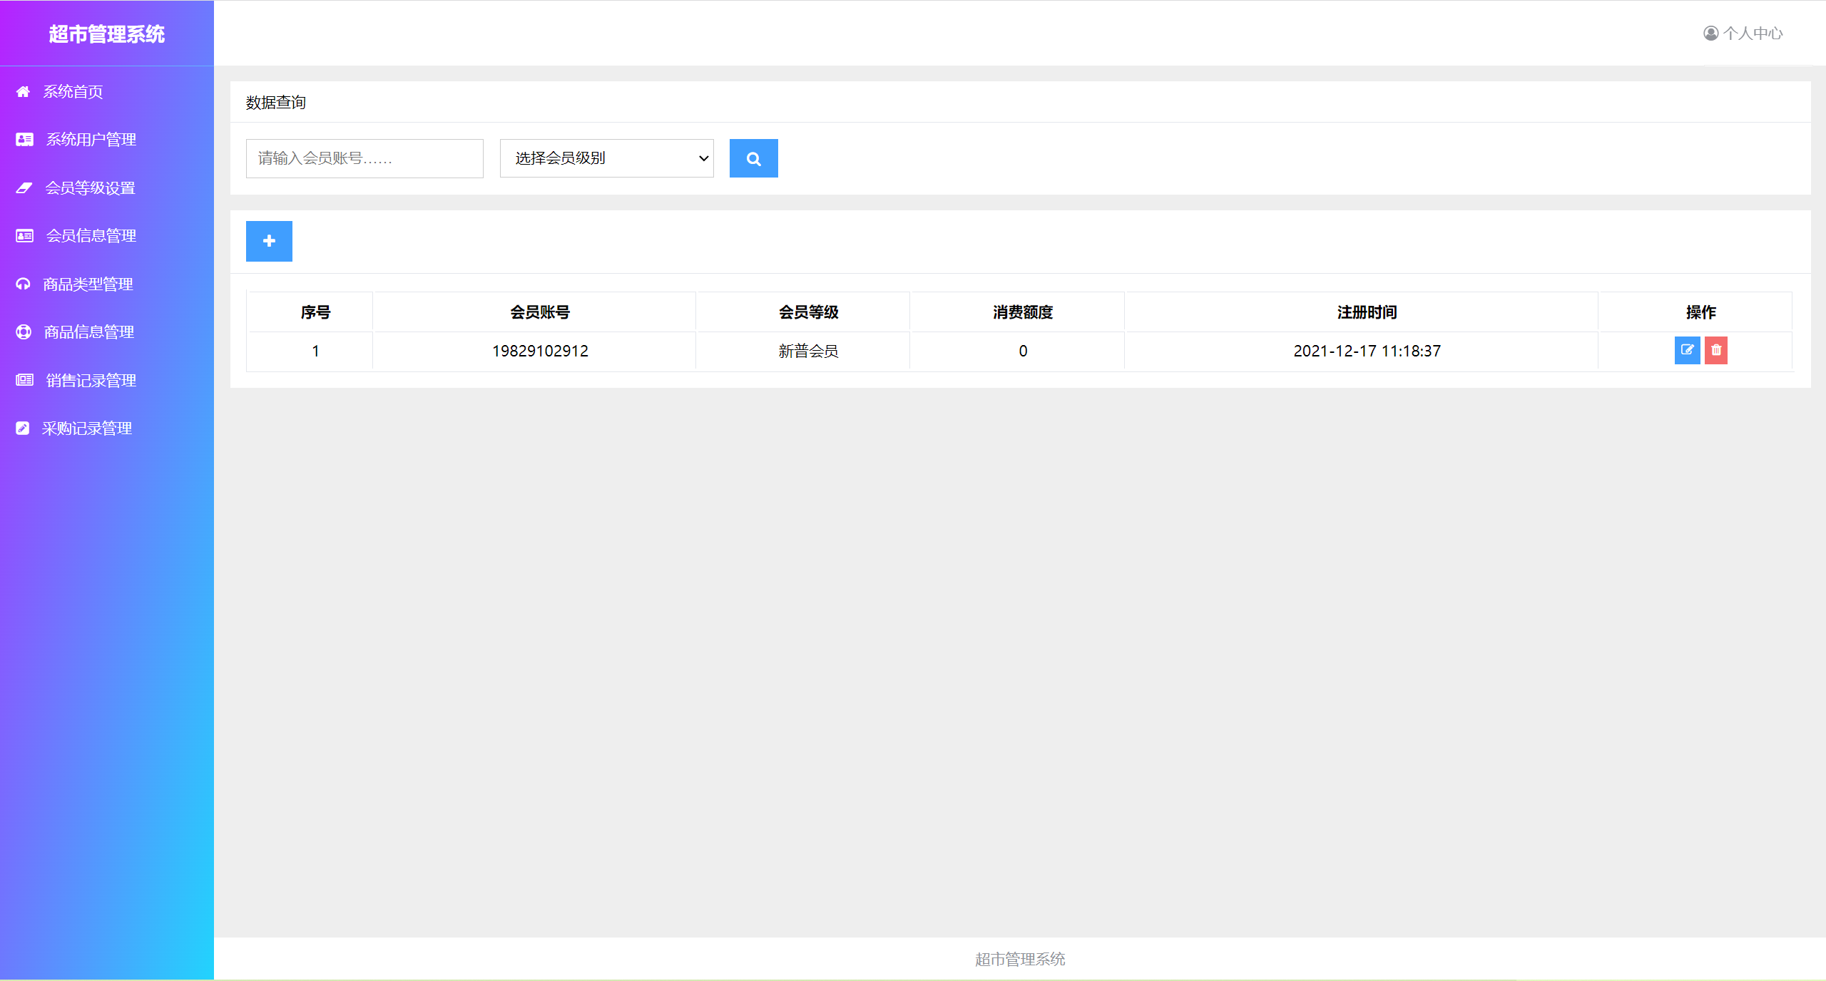Click the 会员账号 column header
The height and width of the screenshot is (981, 1826).
click(x=540, y=312)
